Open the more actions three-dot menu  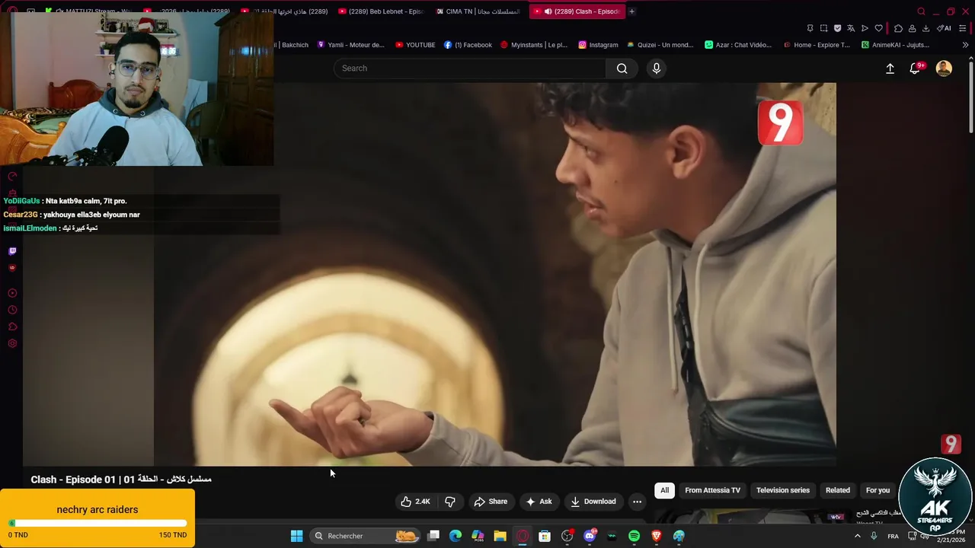click(637, 502)
